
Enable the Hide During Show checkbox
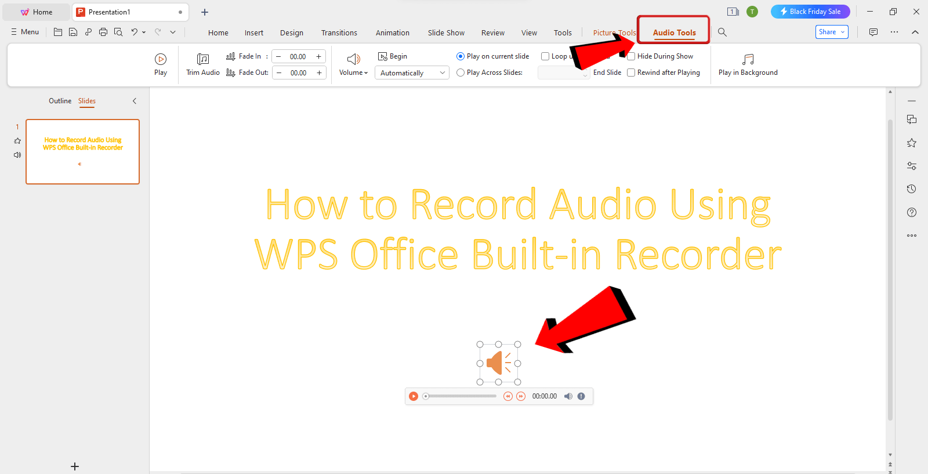click(x=631, y=56)
